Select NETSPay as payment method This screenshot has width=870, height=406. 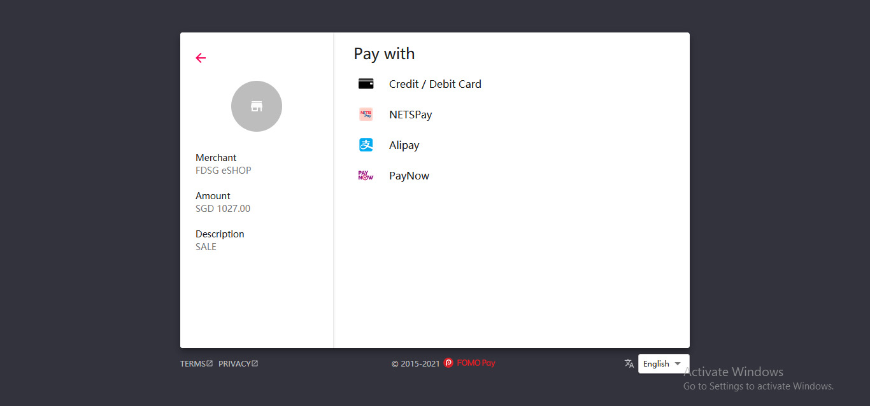pyautogui.click(x=411, y=115)
